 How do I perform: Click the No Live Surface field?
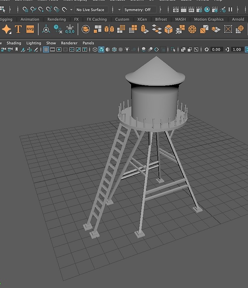click(x=91, y=10)
